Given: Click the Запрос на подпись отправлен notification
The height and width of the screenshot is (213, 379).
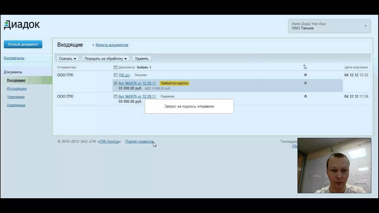Looking at the screenshot, I should tap(189, 106).
